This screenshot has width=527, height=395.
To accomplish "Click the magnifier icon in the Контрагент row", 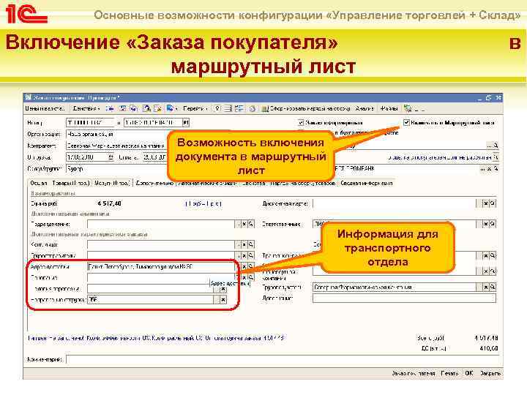I will tap(496, 146).
